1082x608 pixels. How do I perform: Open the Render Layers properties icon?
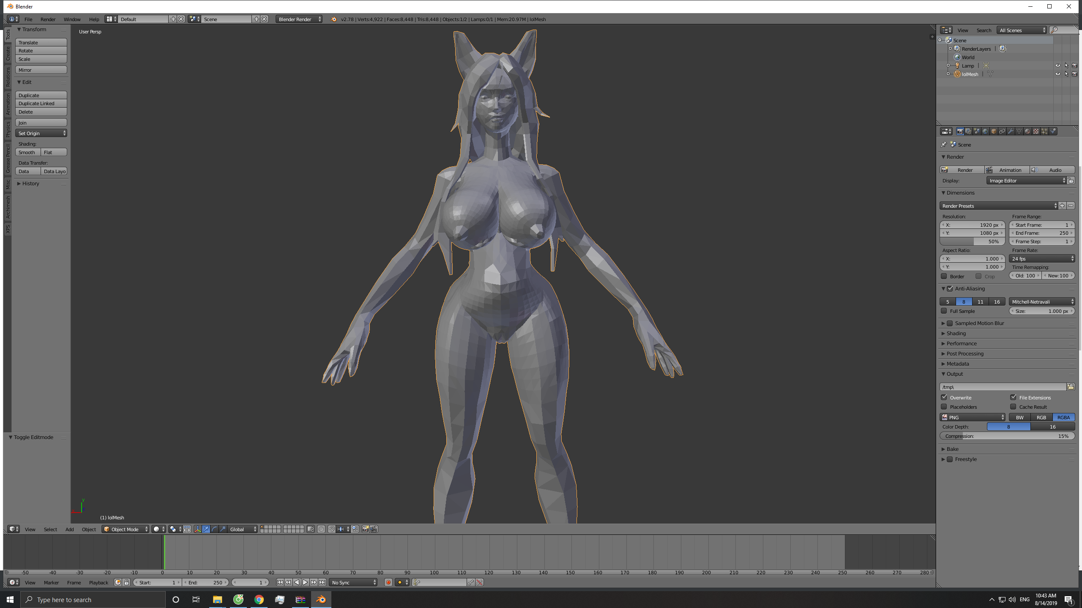click(x=968, y=131)
